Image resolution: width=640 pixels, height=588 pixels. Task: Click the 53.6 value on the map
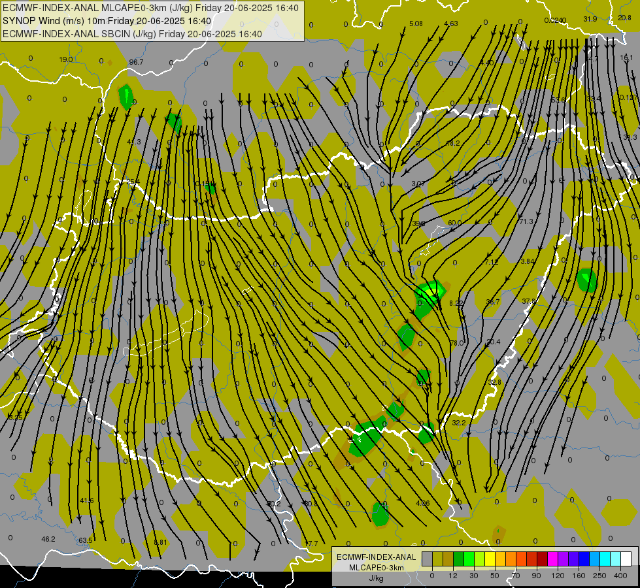coord(558,100)
